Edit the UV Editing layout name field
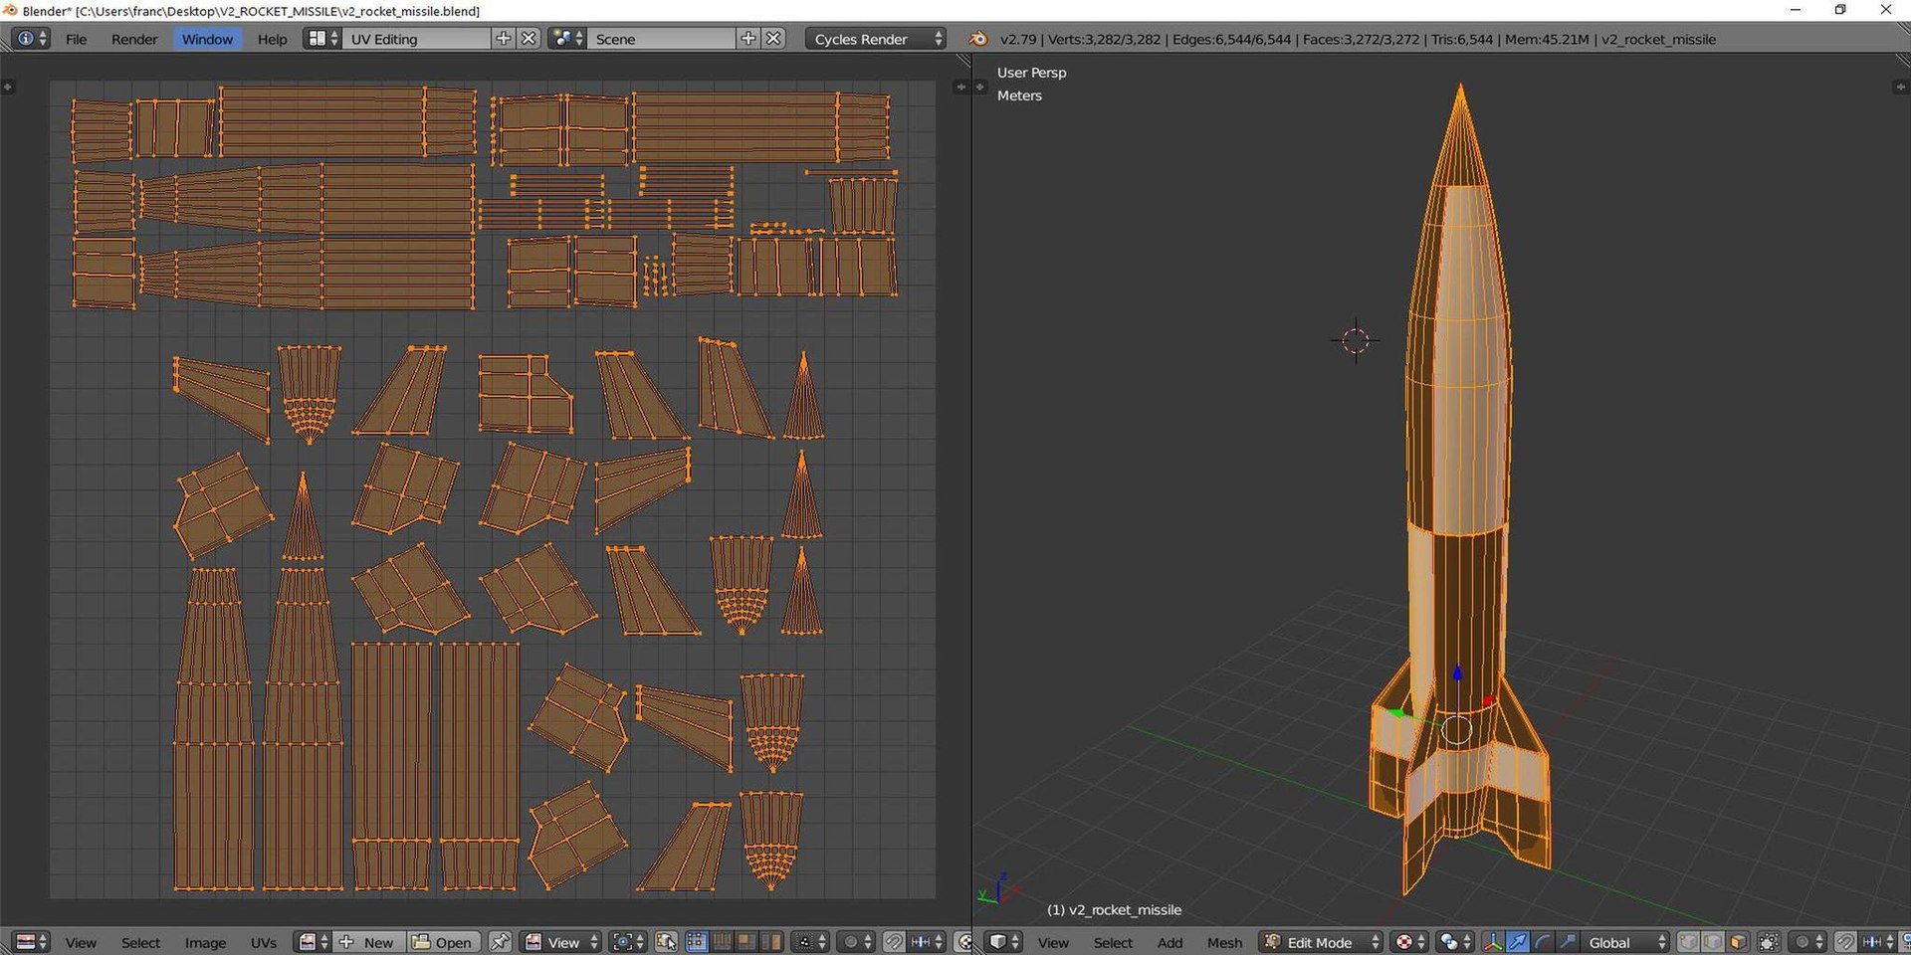 (418, 39)
